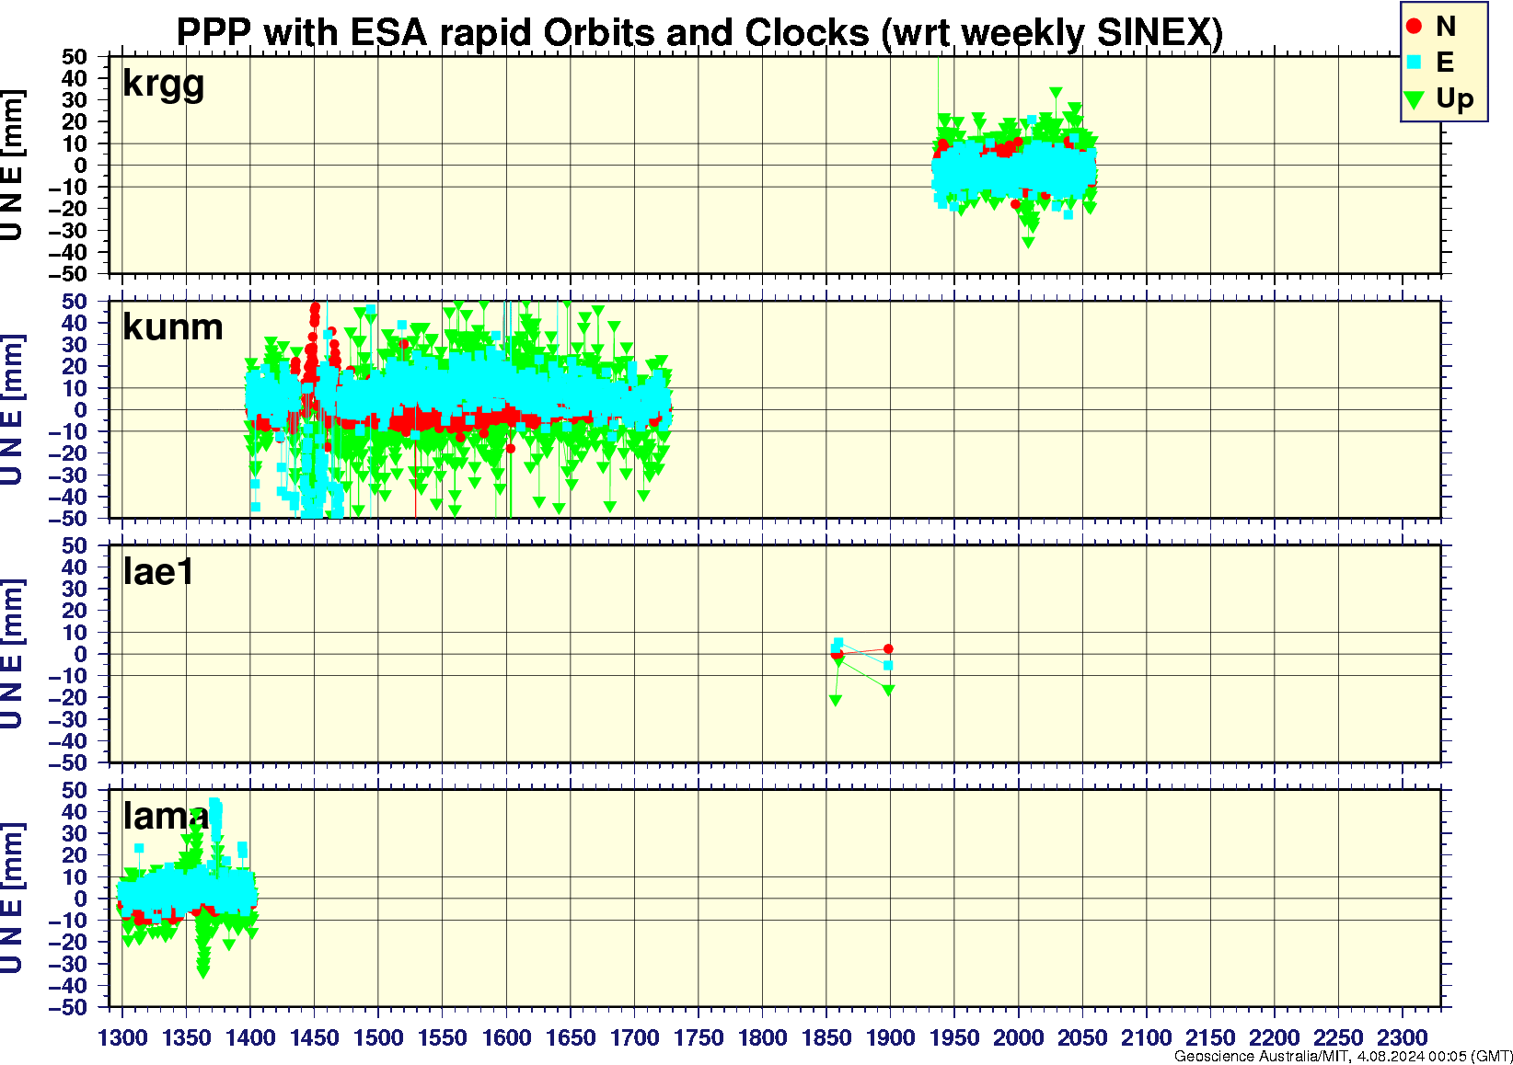Click the krgg panel U N E [mm] axis title

[x=12, y=166]
